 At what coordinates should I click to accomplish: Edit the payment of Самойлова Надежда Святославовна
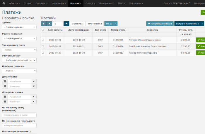pos(200,46)
